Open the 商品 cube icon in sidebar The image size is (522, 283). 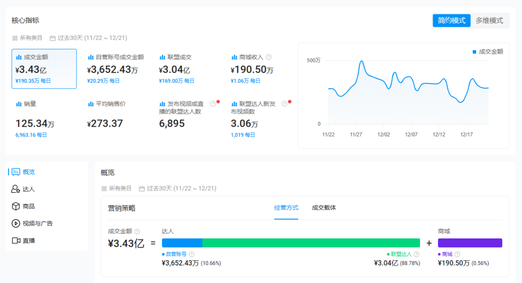[x=15, y=206]
